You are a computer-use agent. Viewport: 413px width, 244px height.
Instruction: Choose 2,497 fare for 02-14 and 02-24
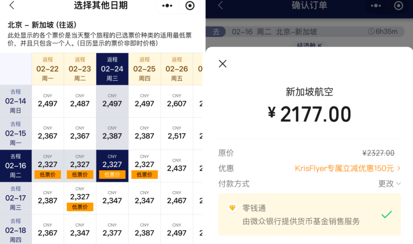coord(112,101)
